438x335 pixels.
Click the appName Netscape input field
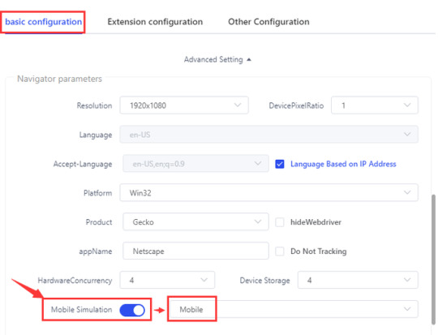coord(195,251)
